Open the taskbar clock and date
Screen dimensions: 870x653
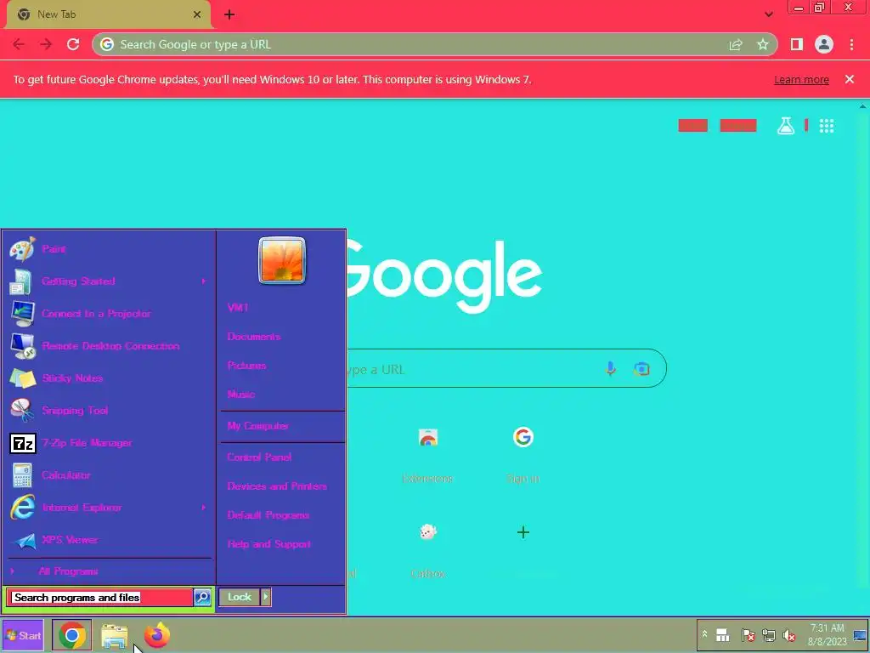click(x=827, y=634)
